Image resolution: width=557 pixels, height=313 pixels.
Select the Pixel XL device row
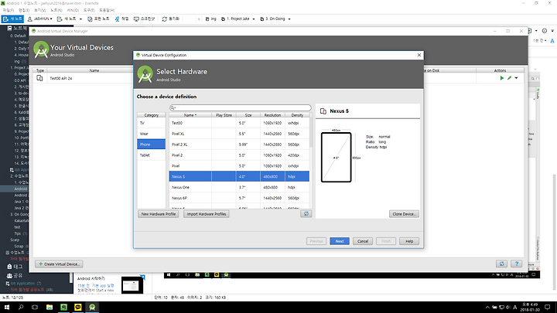[x=239, y=134]
